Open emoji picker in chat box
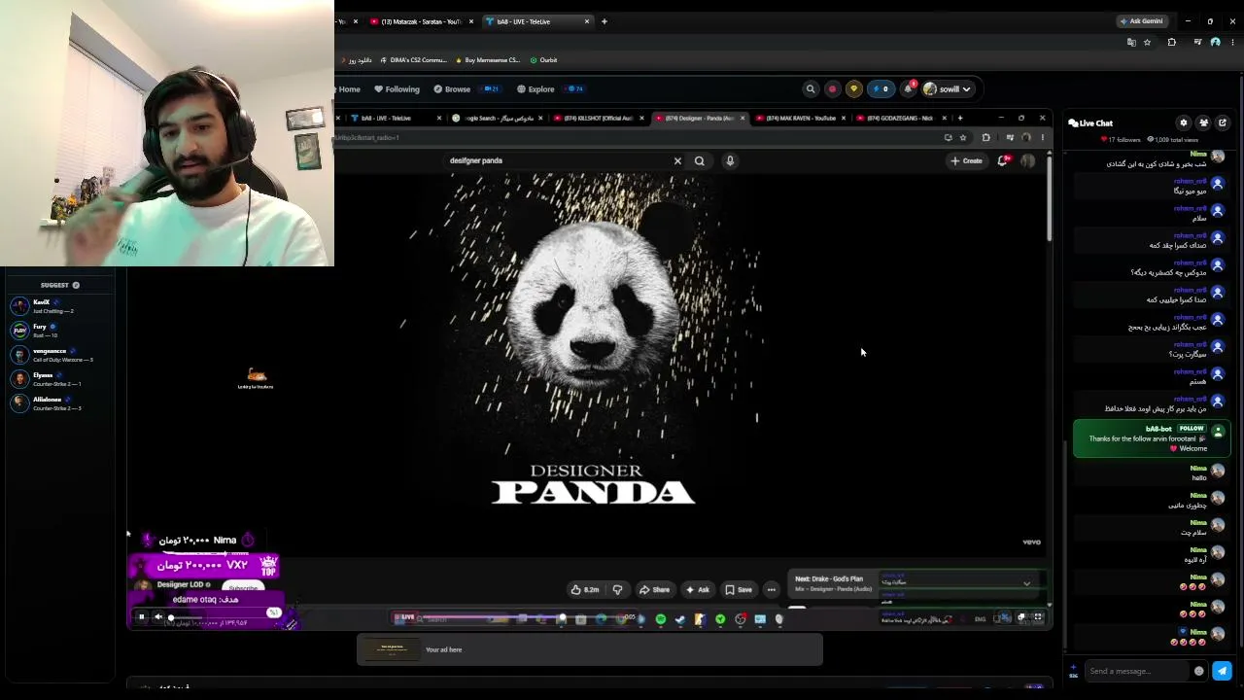1244x700 pixels. point(1198,671)
